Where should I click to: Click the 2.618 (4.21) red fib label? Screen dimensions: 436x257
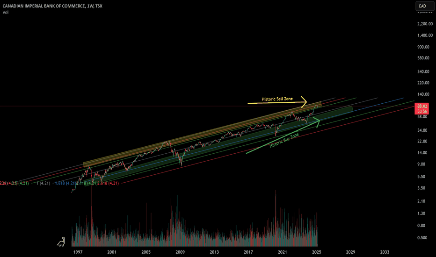tap(108, 183)
